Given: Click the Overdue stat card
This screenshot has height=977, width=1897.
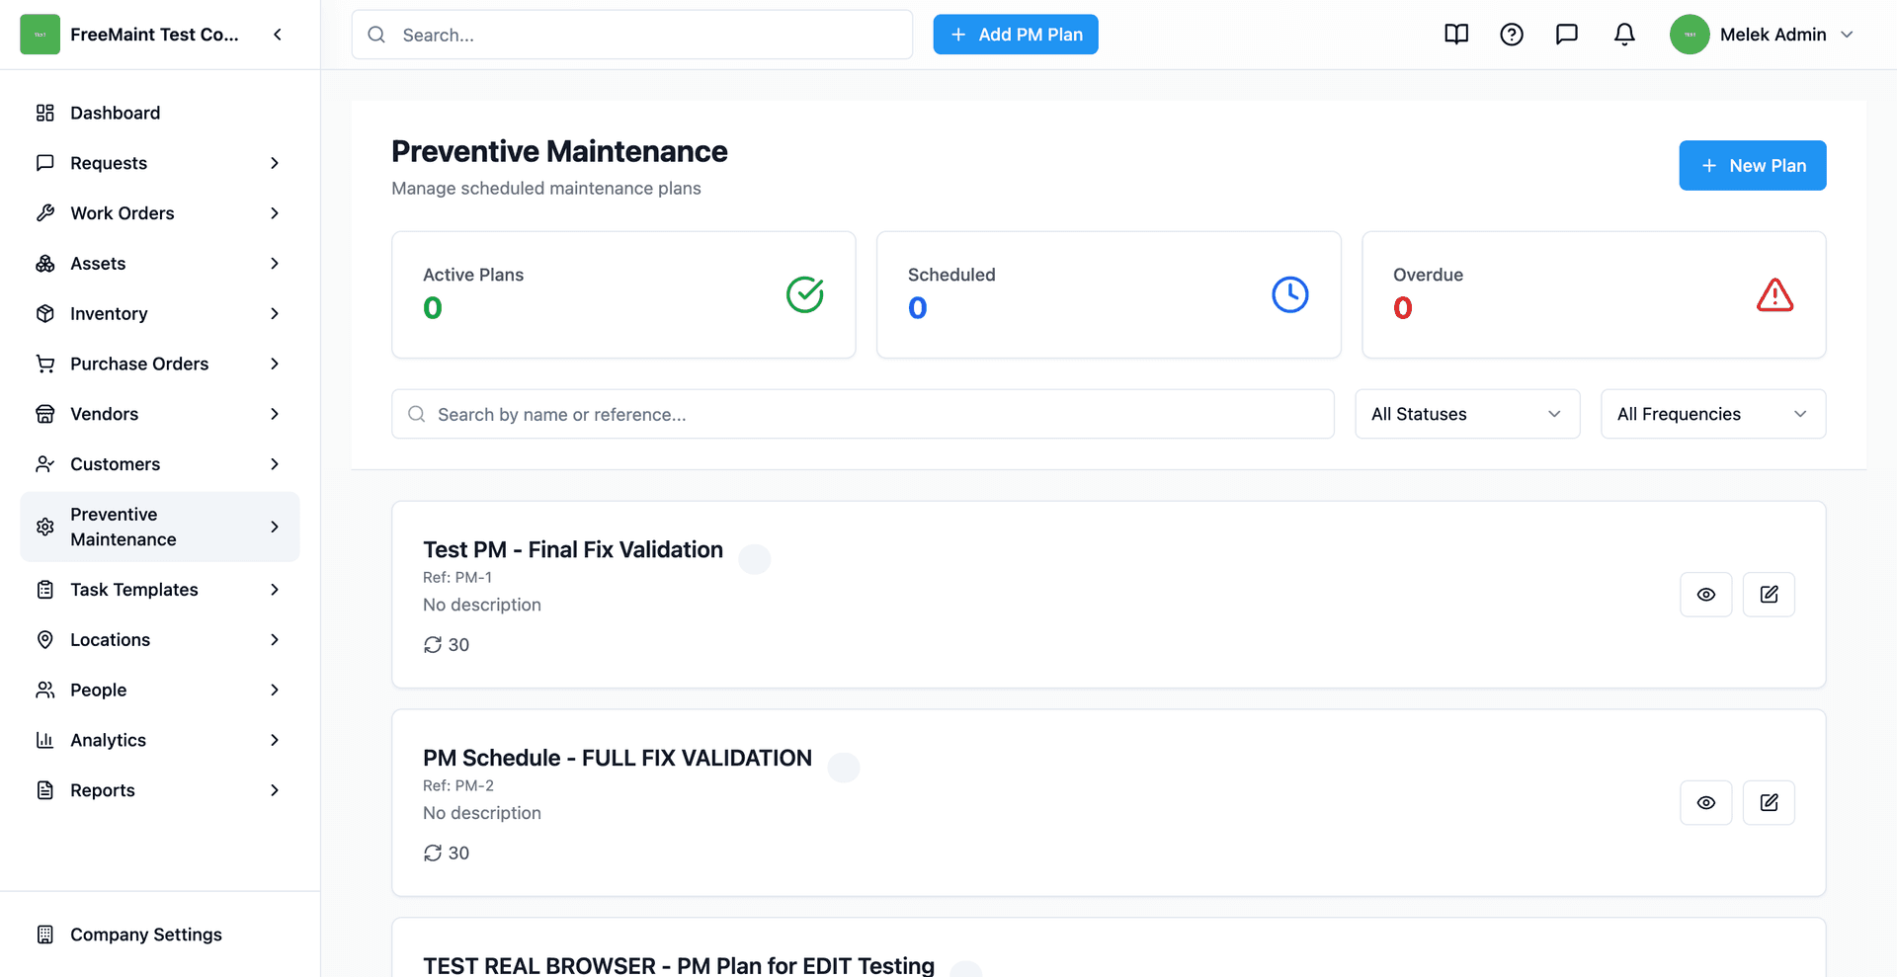Looking at the screenshot, I should click(1594, 294).
